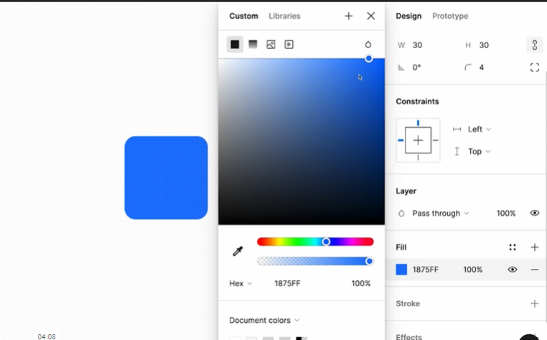Switch to the Custom tab

(x=243, y=16)
